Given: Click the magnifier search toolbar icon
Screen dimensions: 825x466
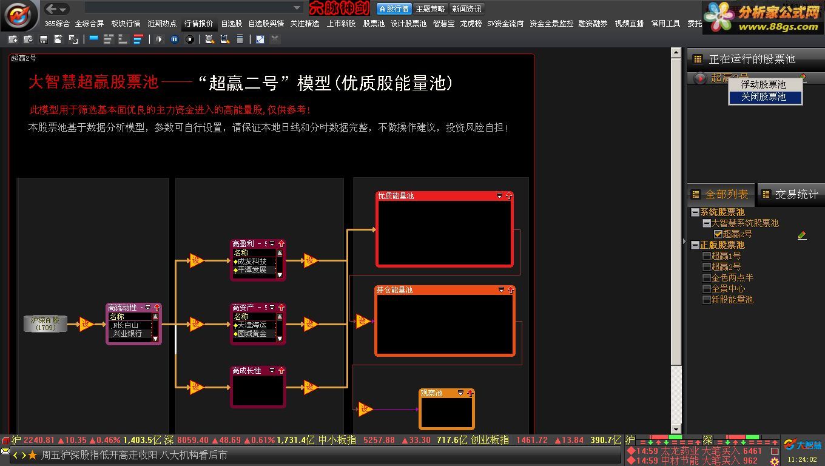Looking at the screenshot, I should click(209, 39).
